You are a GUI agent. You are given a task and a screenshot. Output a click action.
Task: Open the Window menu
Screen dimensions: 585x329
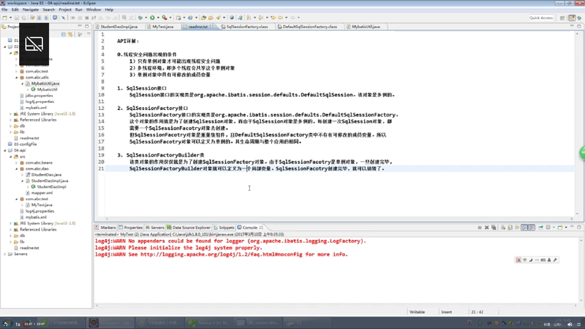(93, 9)
